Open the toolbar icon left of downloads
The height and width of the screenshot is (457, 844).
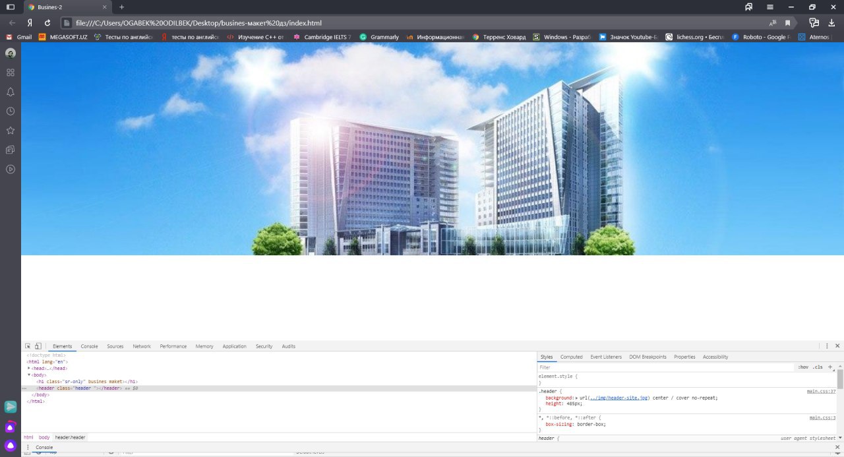pyautogui.click(x=814, y=22)
